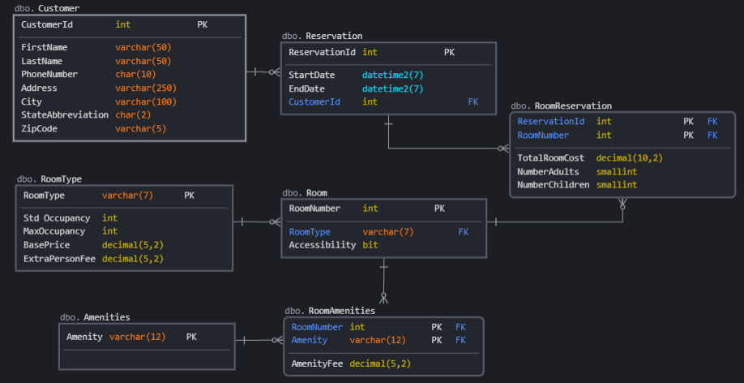
Task: Select the dbo.Amenities table title
Action: [x=95, y=317]
